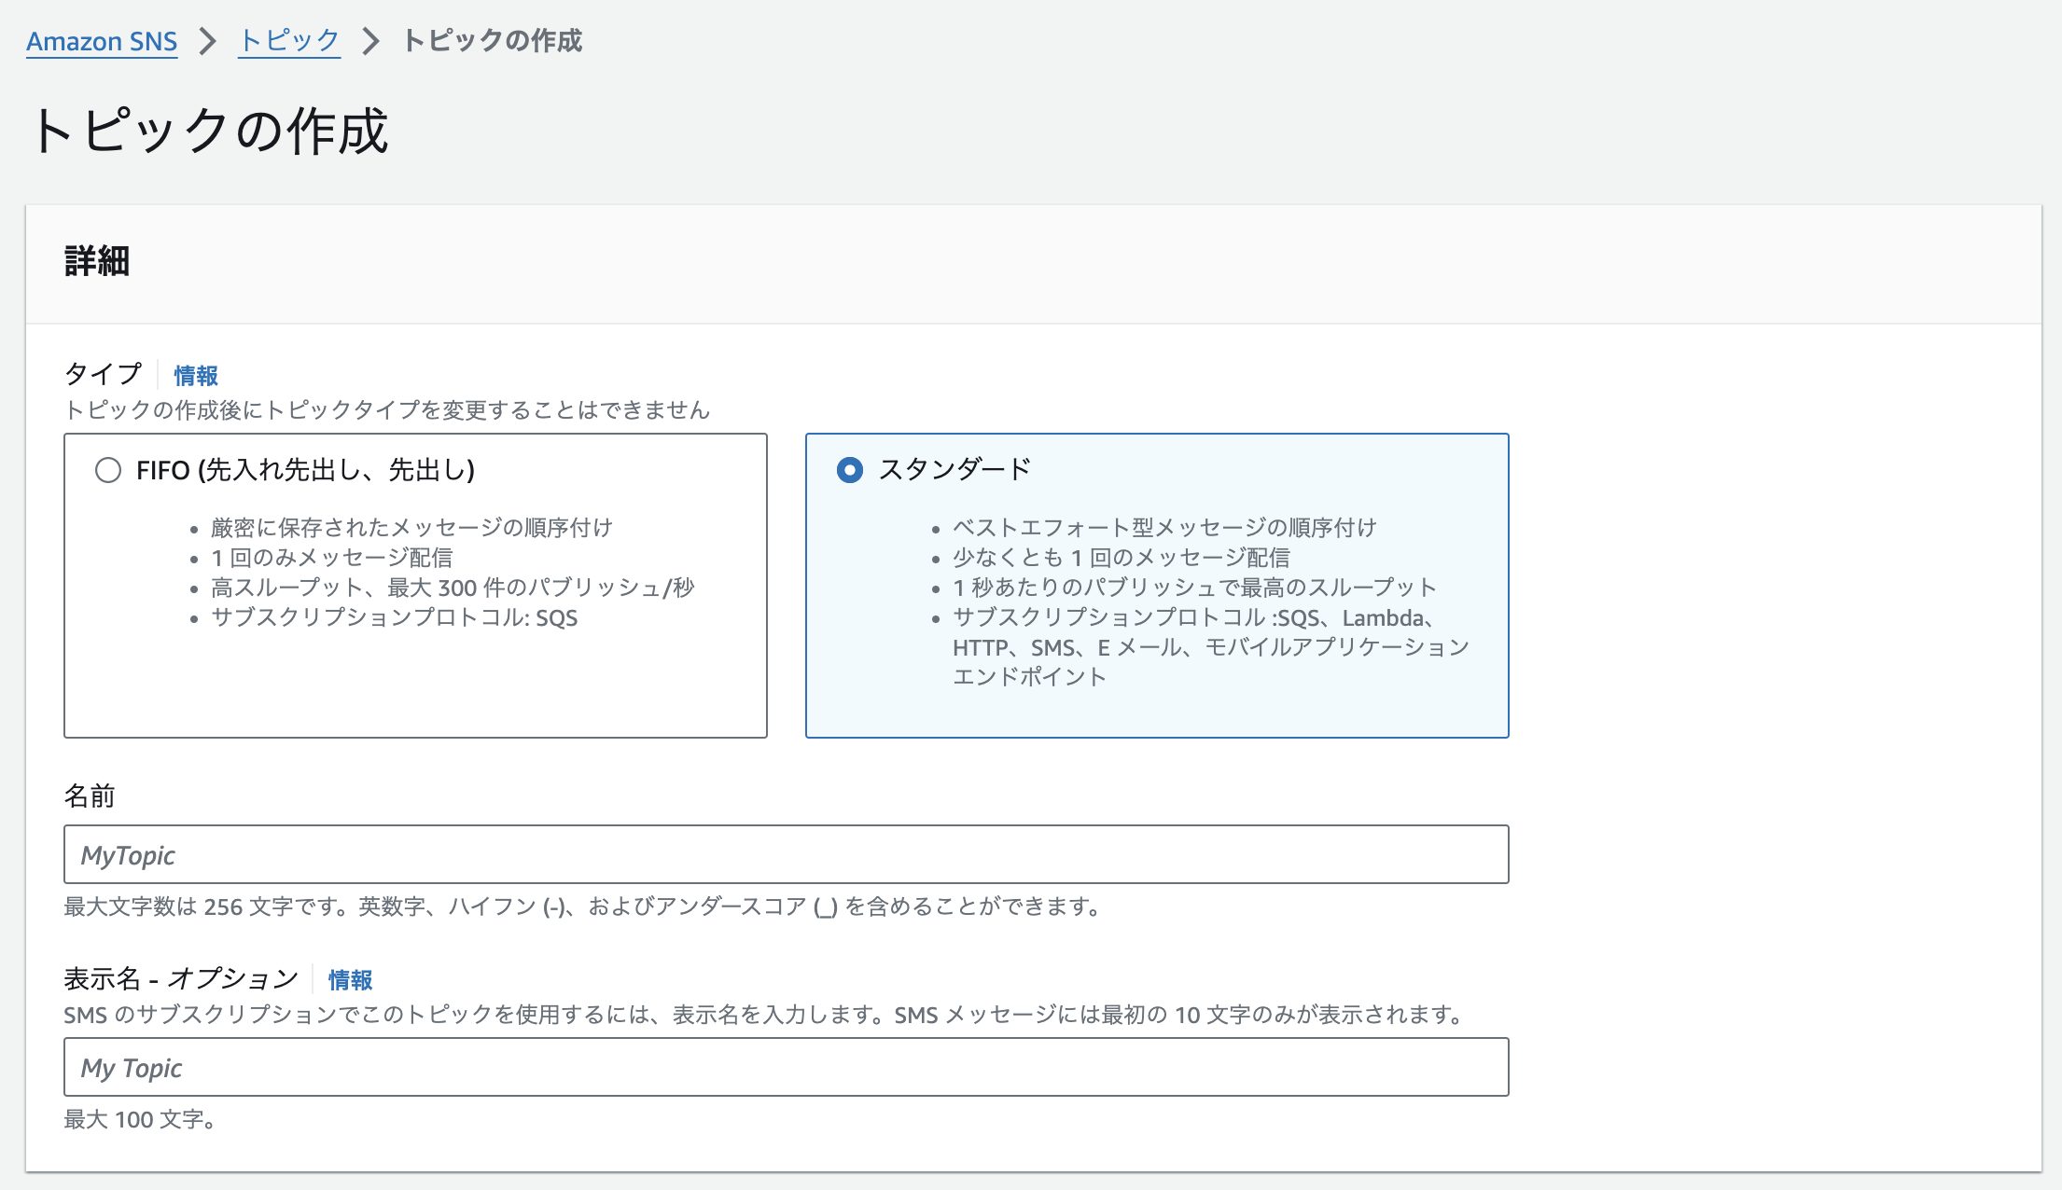This screenshot has height=1190, width=2062.
Task: Focus the 表示名 field with My Topic placeholder
Action: 787,1067
